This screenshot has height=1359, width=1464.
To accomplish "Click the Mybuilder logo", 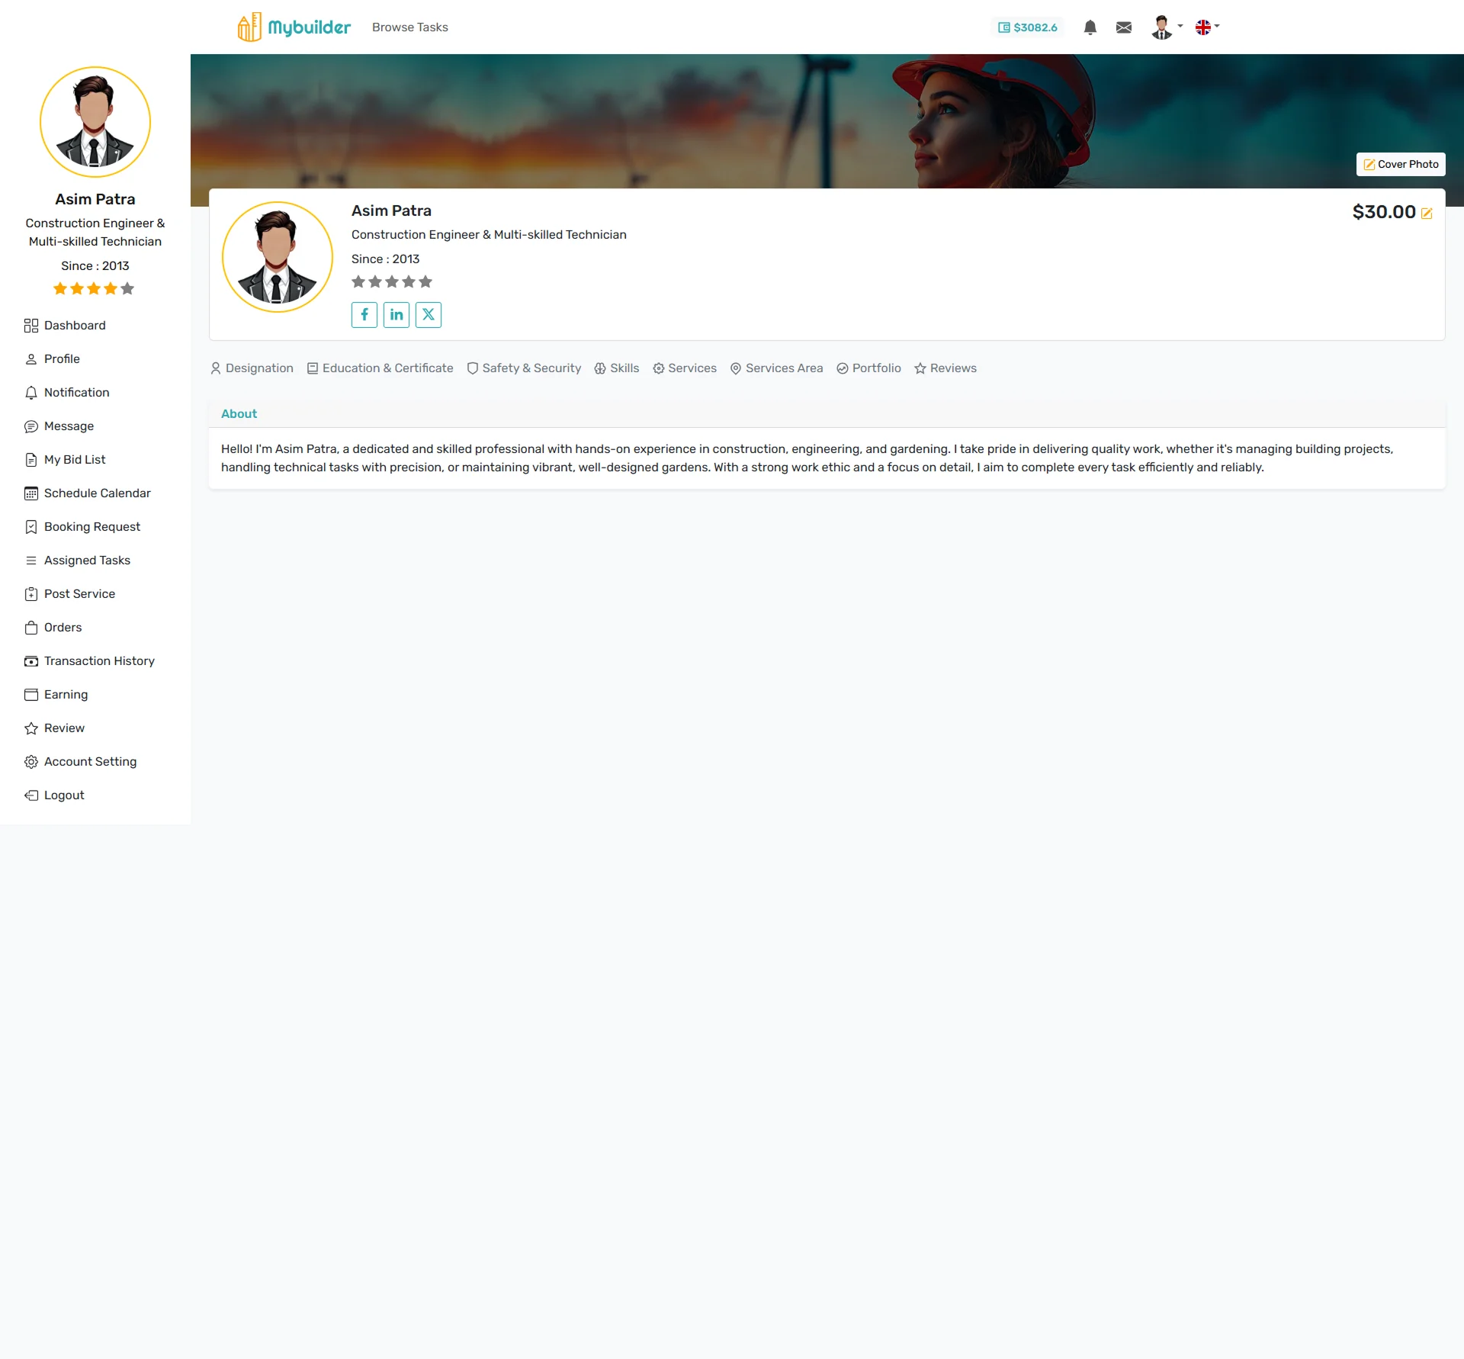I will click(294, 27).
